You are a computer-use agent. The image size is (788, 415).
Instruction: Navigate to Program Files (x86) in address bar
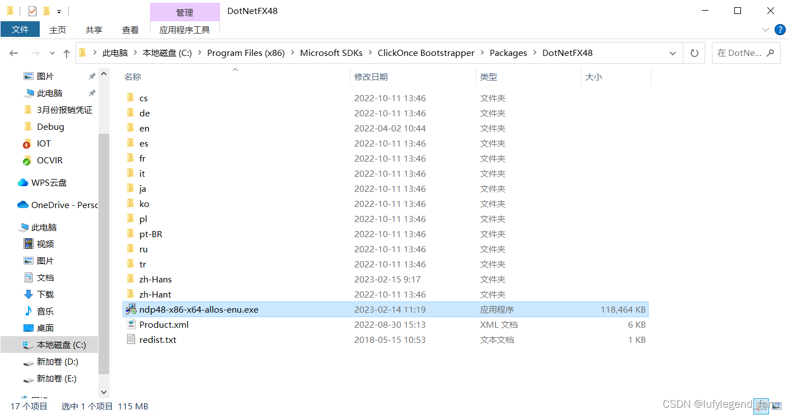click(246, 53)
